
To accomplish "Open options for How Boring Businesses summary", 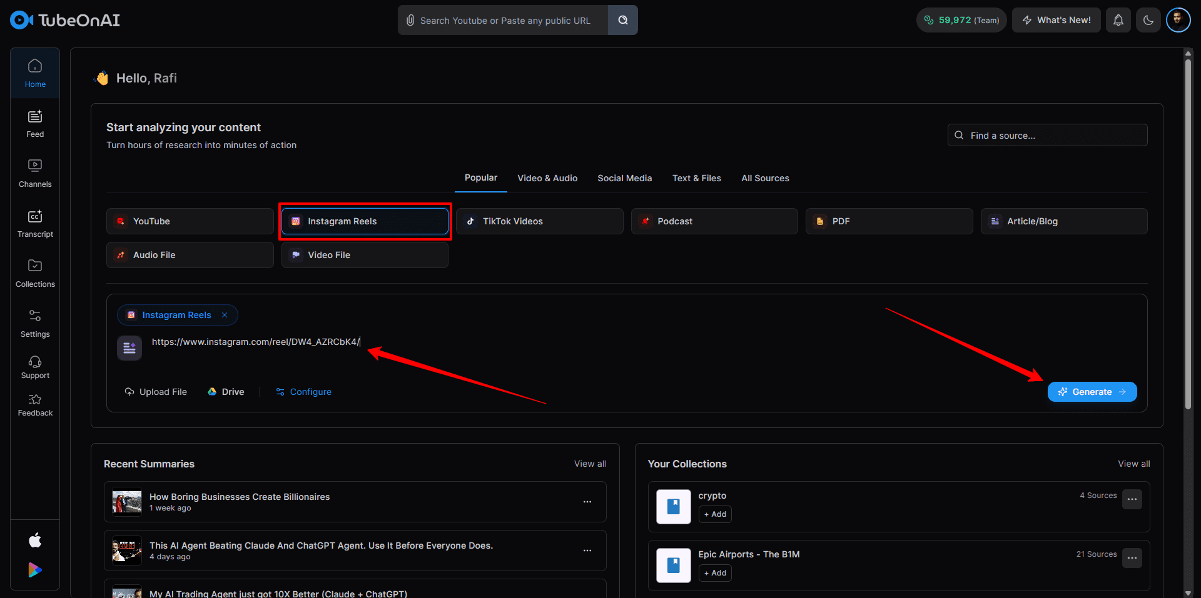I will pyautogui.click(x=587, y=502).
